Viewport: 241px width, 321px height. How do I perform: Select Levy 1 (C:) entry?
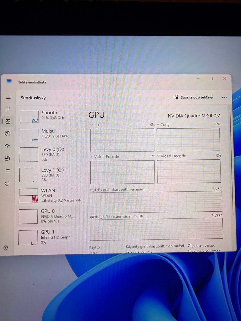pyautogui.click(x=49, y=175)
